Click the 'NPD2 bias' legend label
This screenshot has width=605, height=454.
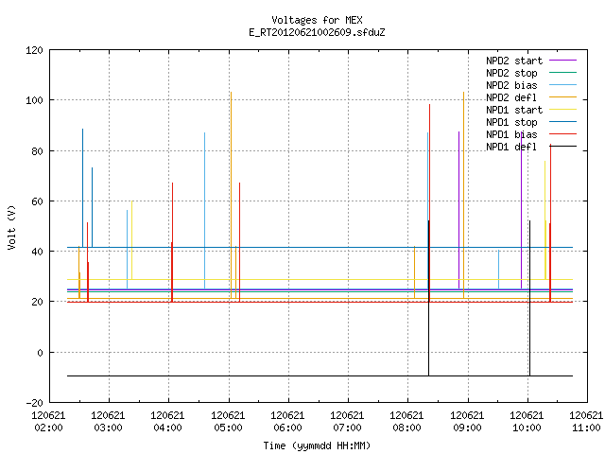[511, 85]
